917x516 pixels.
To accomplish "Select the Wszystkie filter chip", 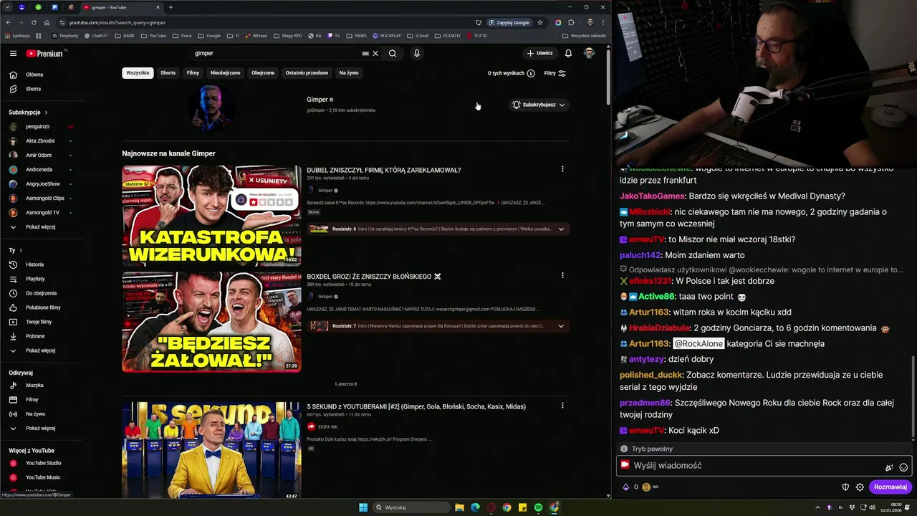I will click(x=138, y=72).
